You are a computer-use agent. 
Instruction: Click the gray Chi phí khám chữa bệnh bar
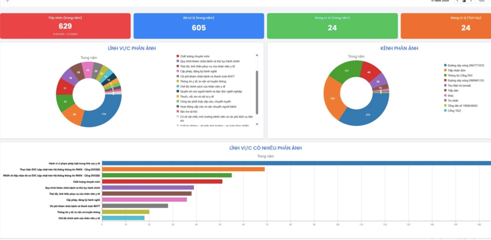(135, 206)
